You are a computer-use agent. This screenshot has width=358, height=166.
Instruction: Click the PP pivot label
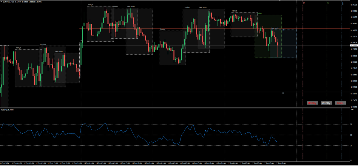283,94
